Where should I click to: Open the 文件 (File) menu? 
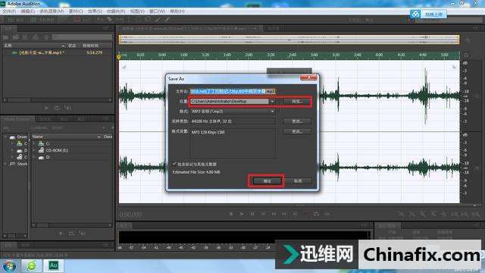pos(9,11)
